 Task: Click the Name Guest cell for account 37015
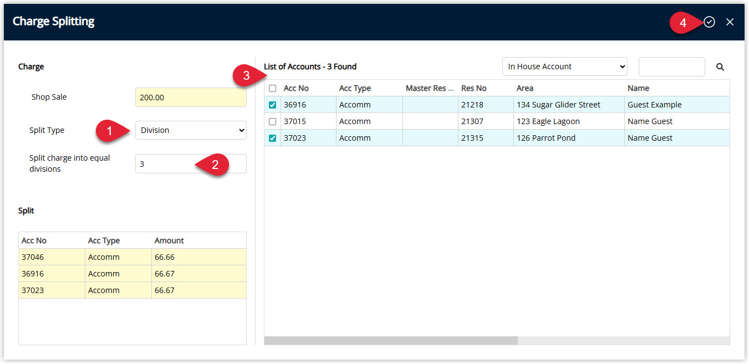(677, 121)
